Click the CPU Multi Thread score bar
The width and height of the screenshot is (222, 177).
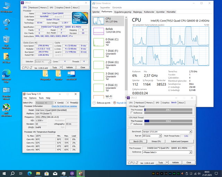(x=168, y=121)
